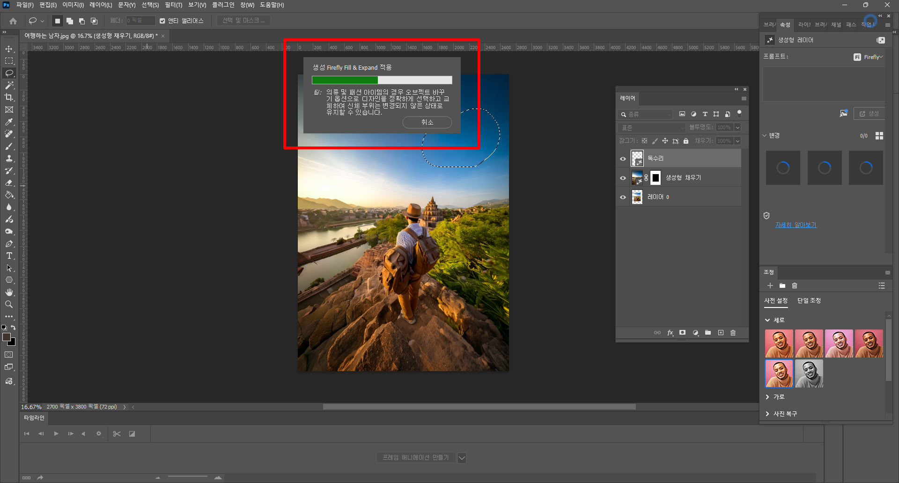Switch to the 단일 조정 tab
Screen dimensions: 899x483
click(809, 300)
